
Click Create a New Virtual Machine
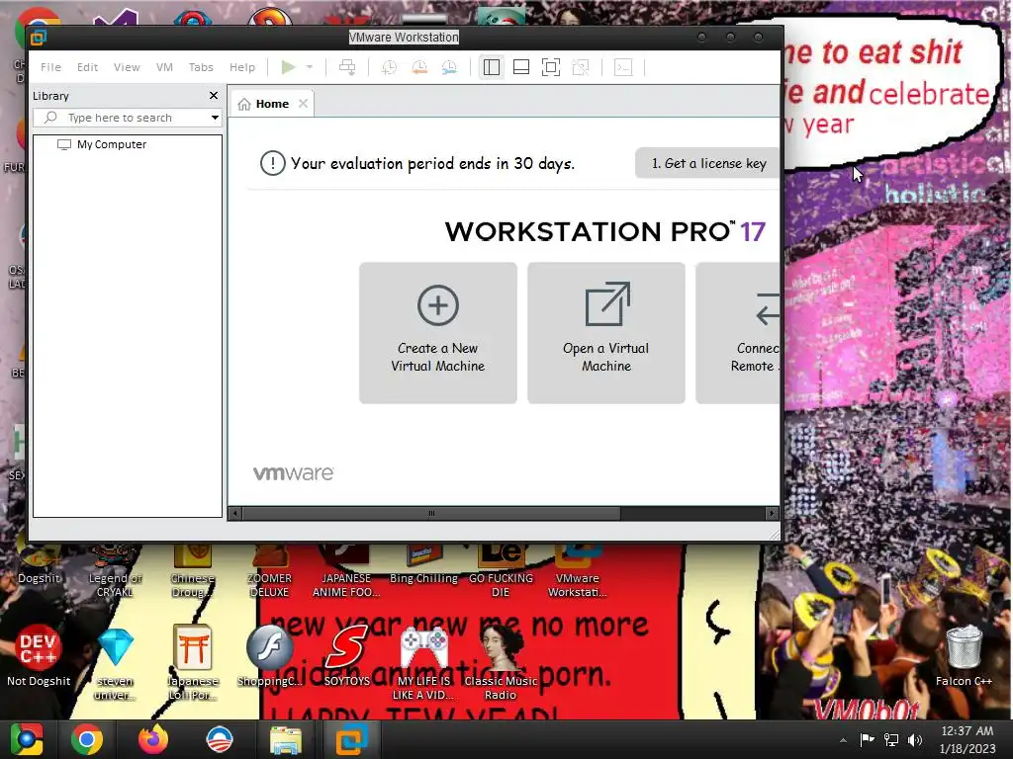(x=438, y=333)
